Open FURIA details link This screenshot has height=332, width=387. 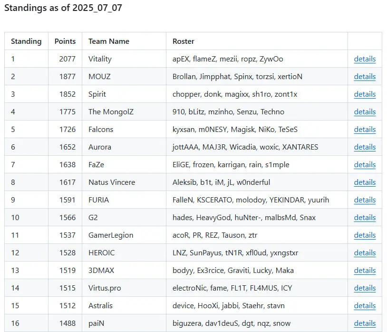pos(365,200)
